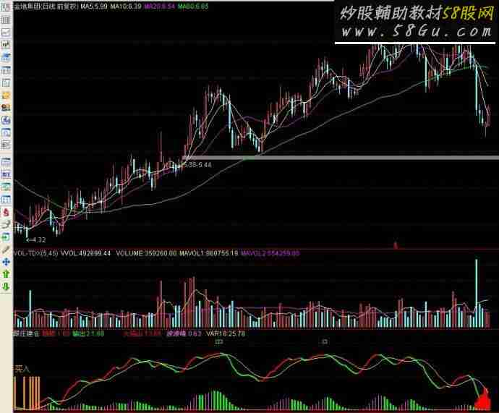Click the VOL:492699.44 value

pos(85,253)
